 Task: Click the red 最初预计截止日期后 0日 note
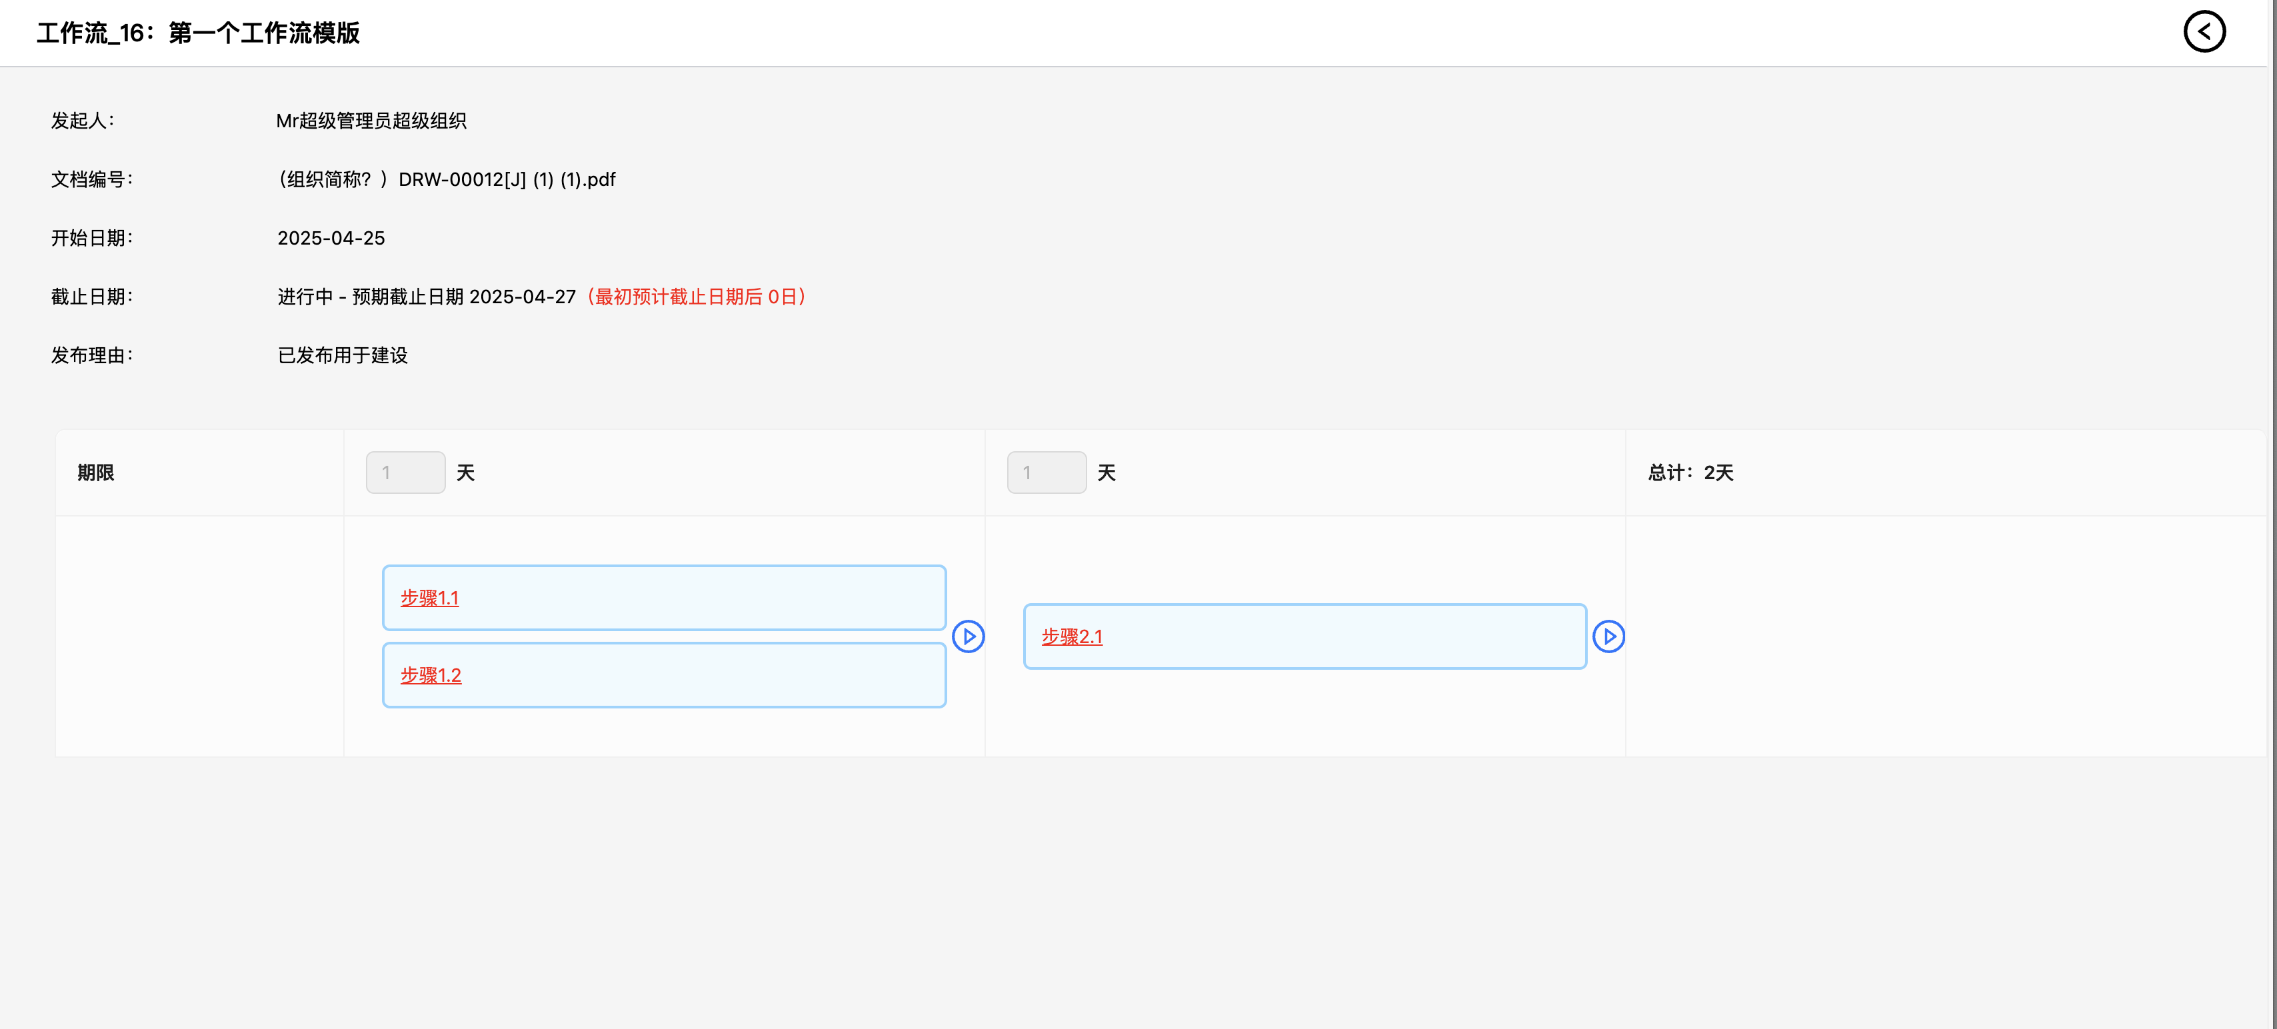[x=697, y=297]
